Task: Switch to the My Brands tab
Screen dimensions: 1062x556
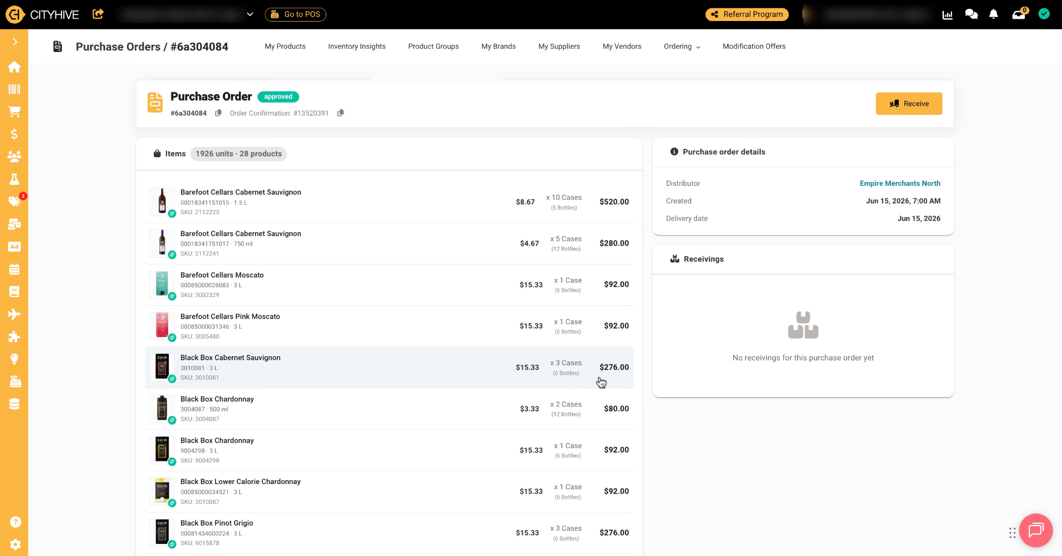Action: point(498,46)
